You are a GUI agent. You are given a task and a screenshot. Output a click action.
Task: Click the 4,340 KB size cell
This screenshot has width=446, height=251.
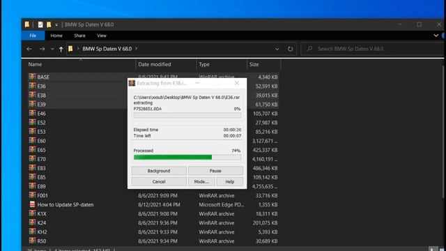268,77
